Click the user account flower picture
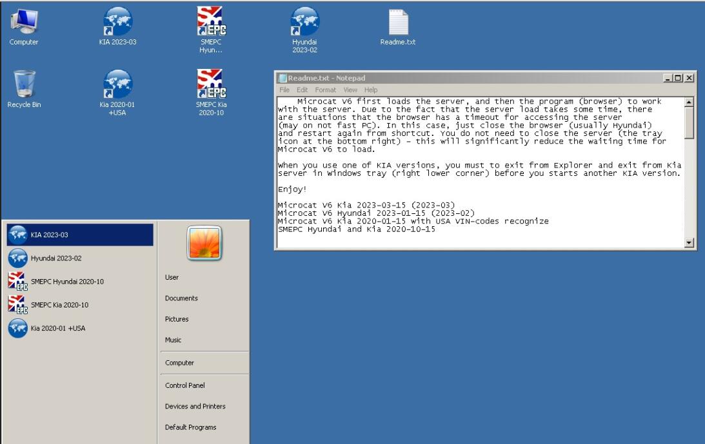This screenshot has height=444, width=705. pos(204,243)
